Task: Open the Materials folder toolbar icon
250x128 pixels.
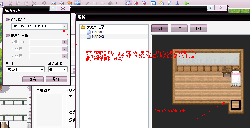Action: click(x=161, y=3)
